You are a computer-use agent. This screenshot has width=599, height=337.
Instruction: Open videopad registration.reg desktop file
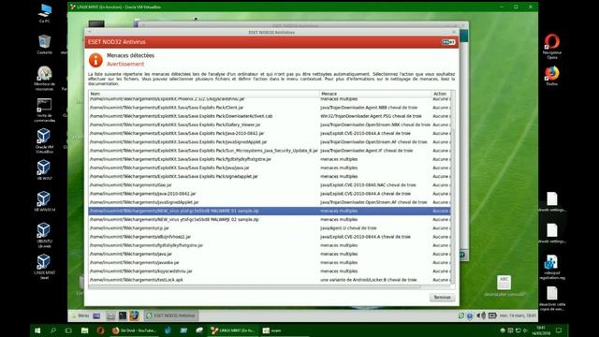click(551, 268)
